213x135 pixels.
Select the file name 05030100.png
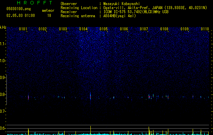tap(19, 9)
